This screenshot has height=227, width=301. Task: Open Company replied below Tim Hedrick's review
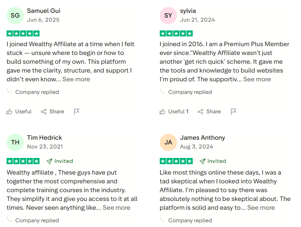(36, 220)
